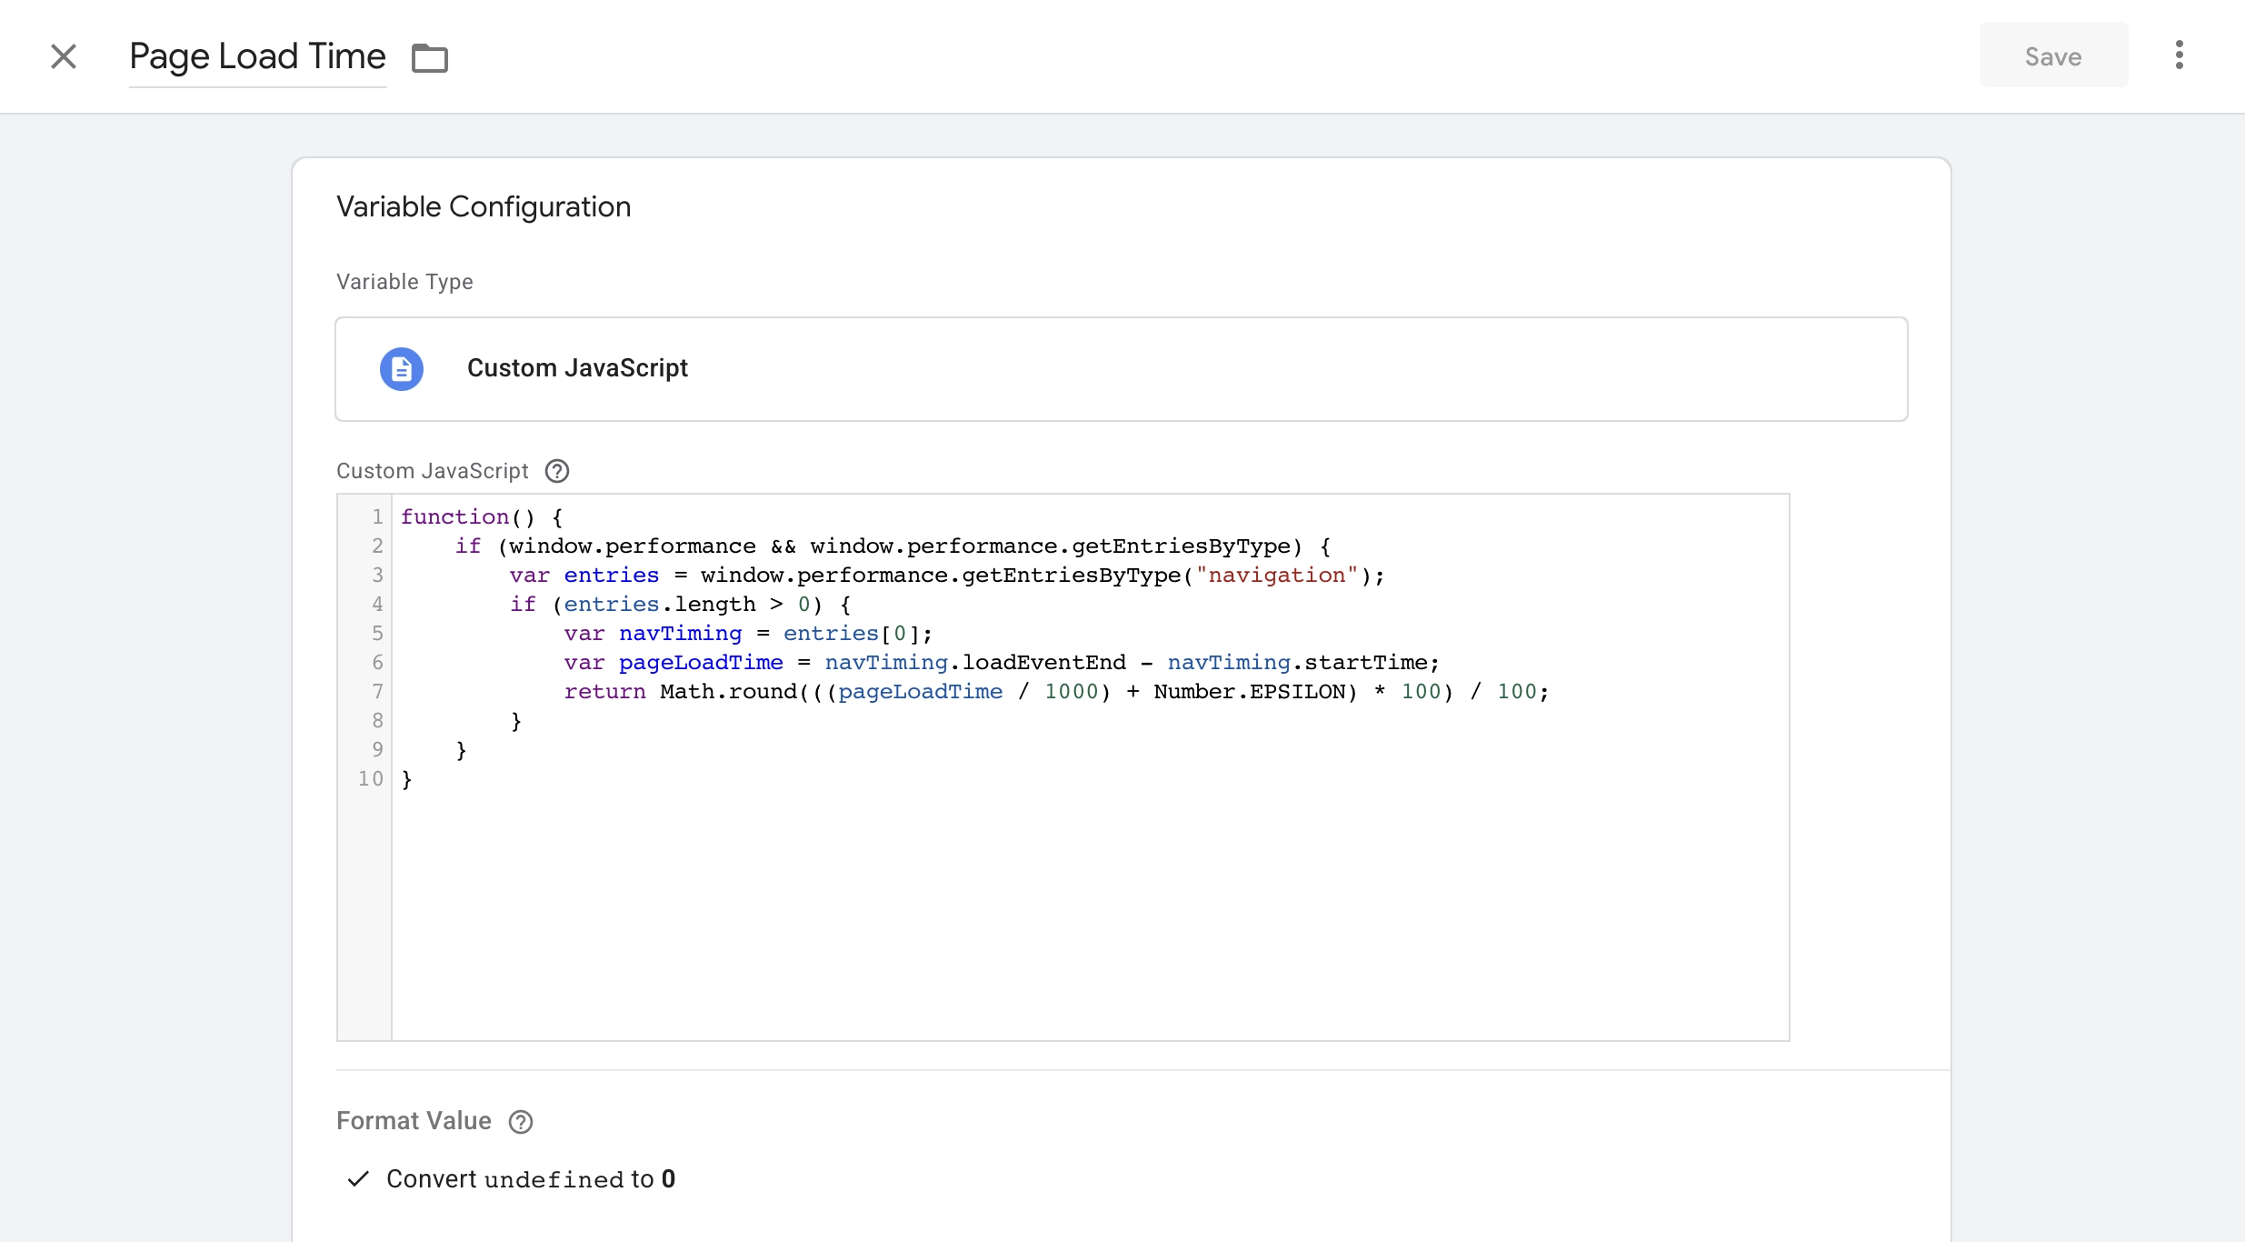Click empty area of code editor below code

1091,918
